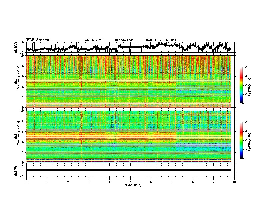Click the "5" tick on ch.3(V) axis
Image resolution: width=264 pixels, height=204 pixels.
click(23, 166)
